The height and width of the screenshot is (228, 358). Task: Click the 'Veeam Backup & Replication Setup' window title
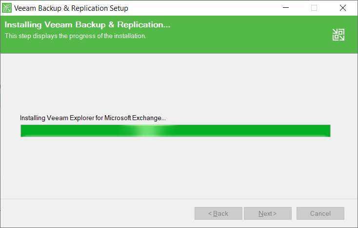point(72,8)
